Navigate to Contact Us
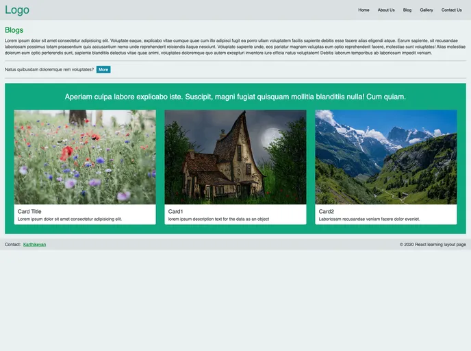471x351 pixels. 451,10
